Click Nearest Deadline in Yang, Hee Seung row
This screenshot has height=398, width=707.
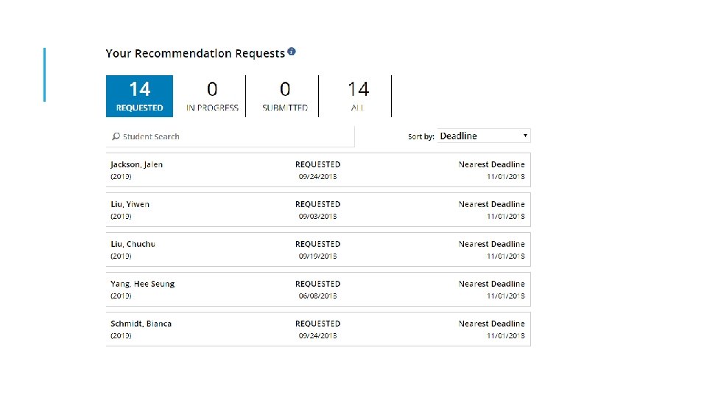point(492,284)
